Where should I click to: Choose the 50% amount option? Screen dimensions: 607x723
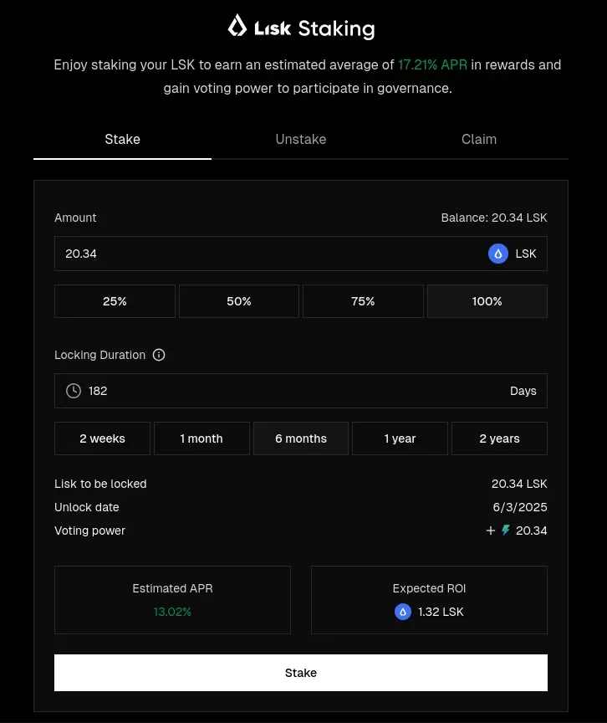pyautogui.click(x=239, y=301)
